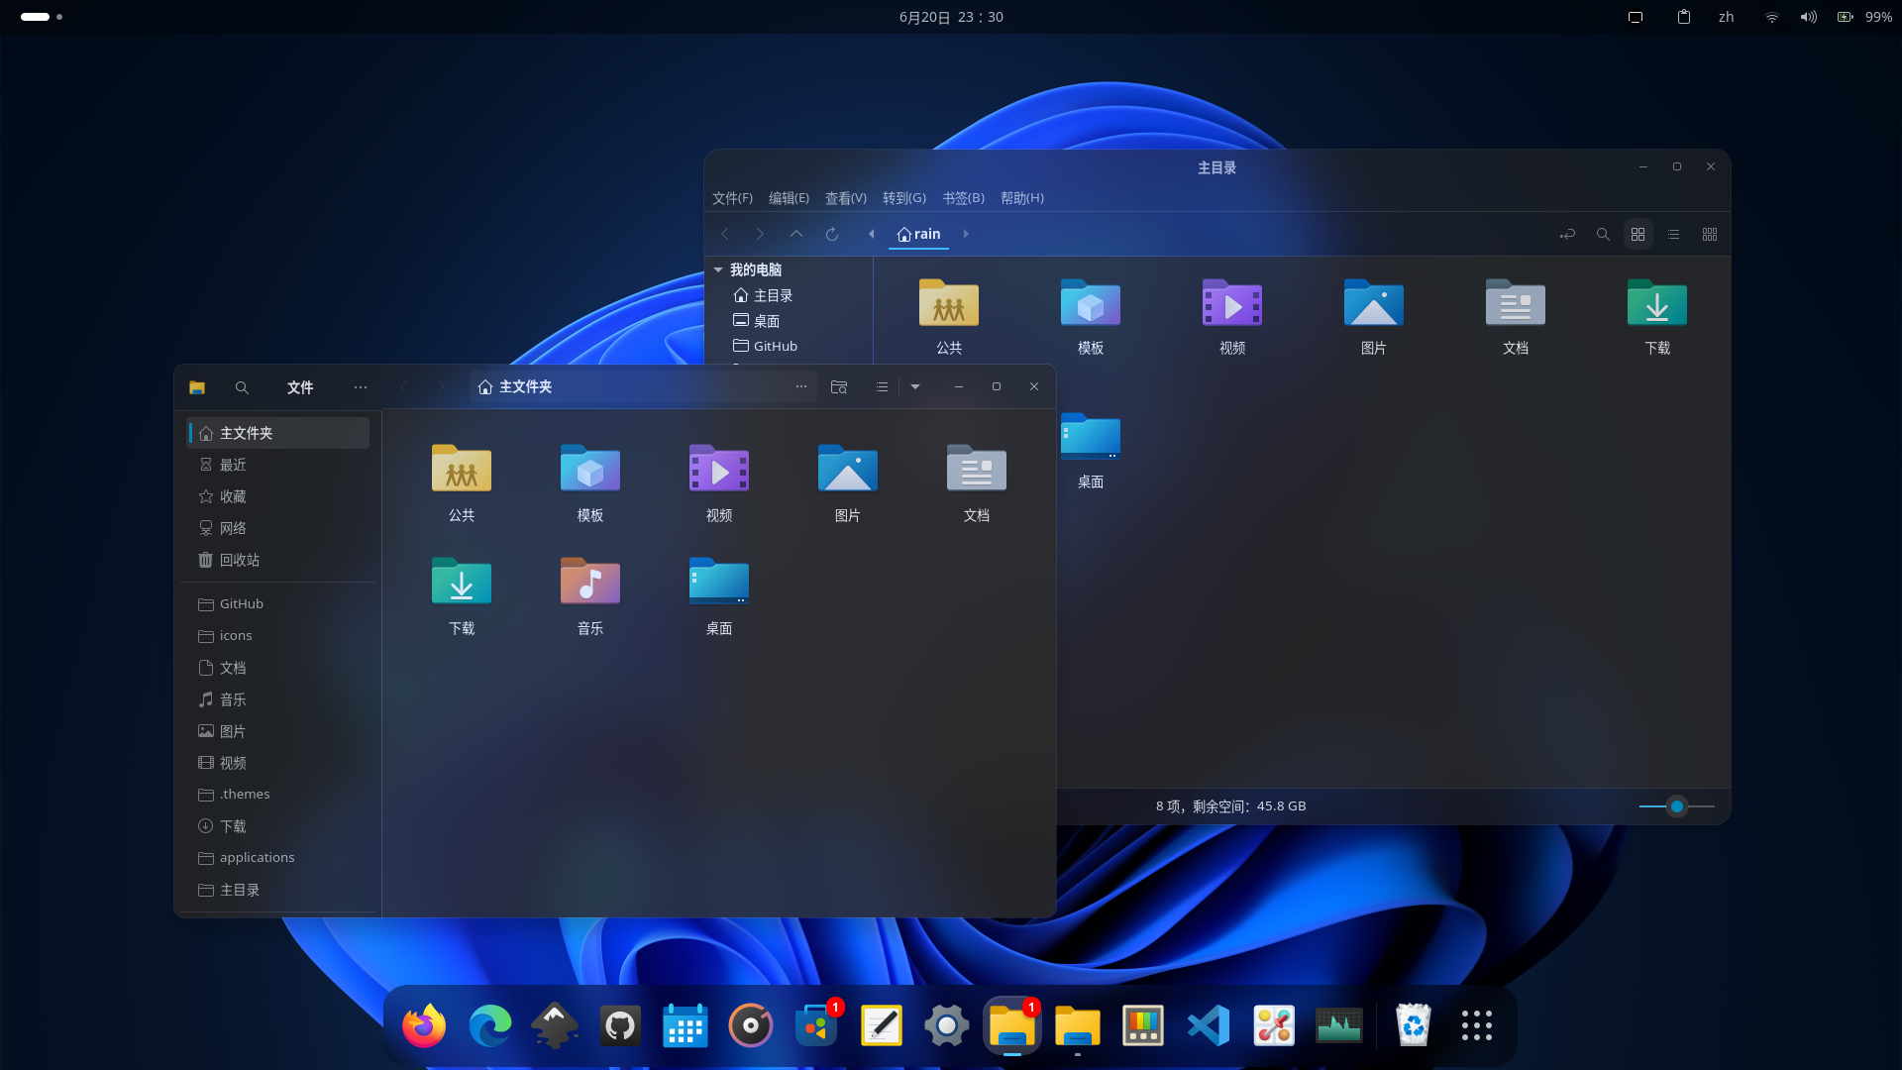This screenshot has height=1070, width=1902.
Task: Open search in the 主目录 window toolbar
Action: (x=1603, y=234)
